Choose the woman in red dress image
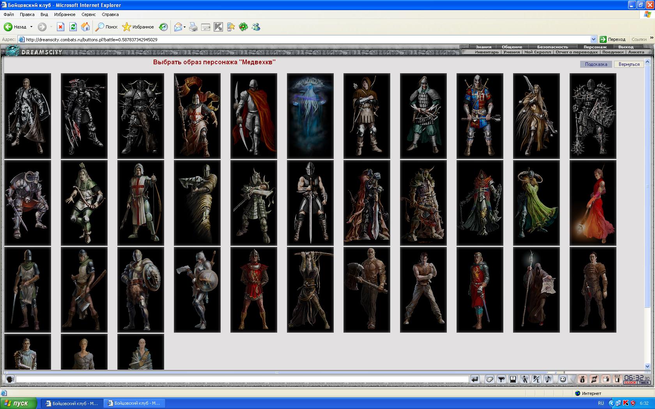 pos(593,203)
